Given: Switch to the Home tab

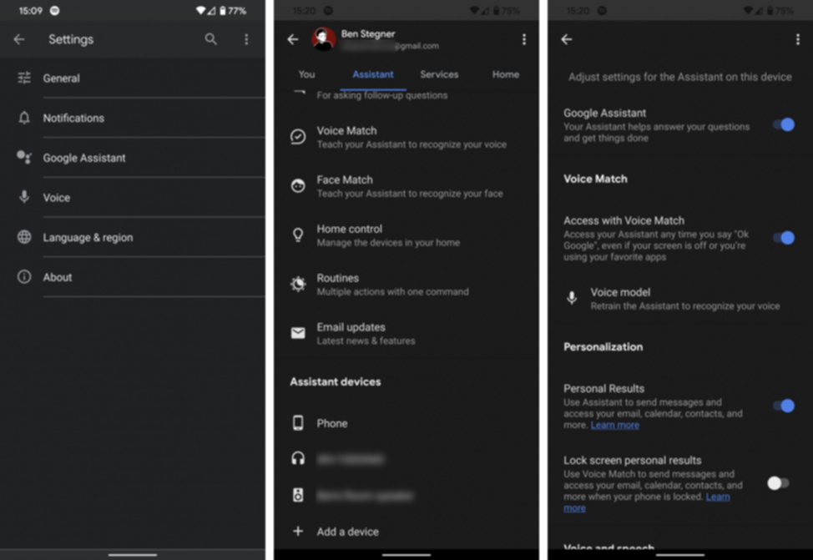Looking at the screenshot, I should coord(506,74).
